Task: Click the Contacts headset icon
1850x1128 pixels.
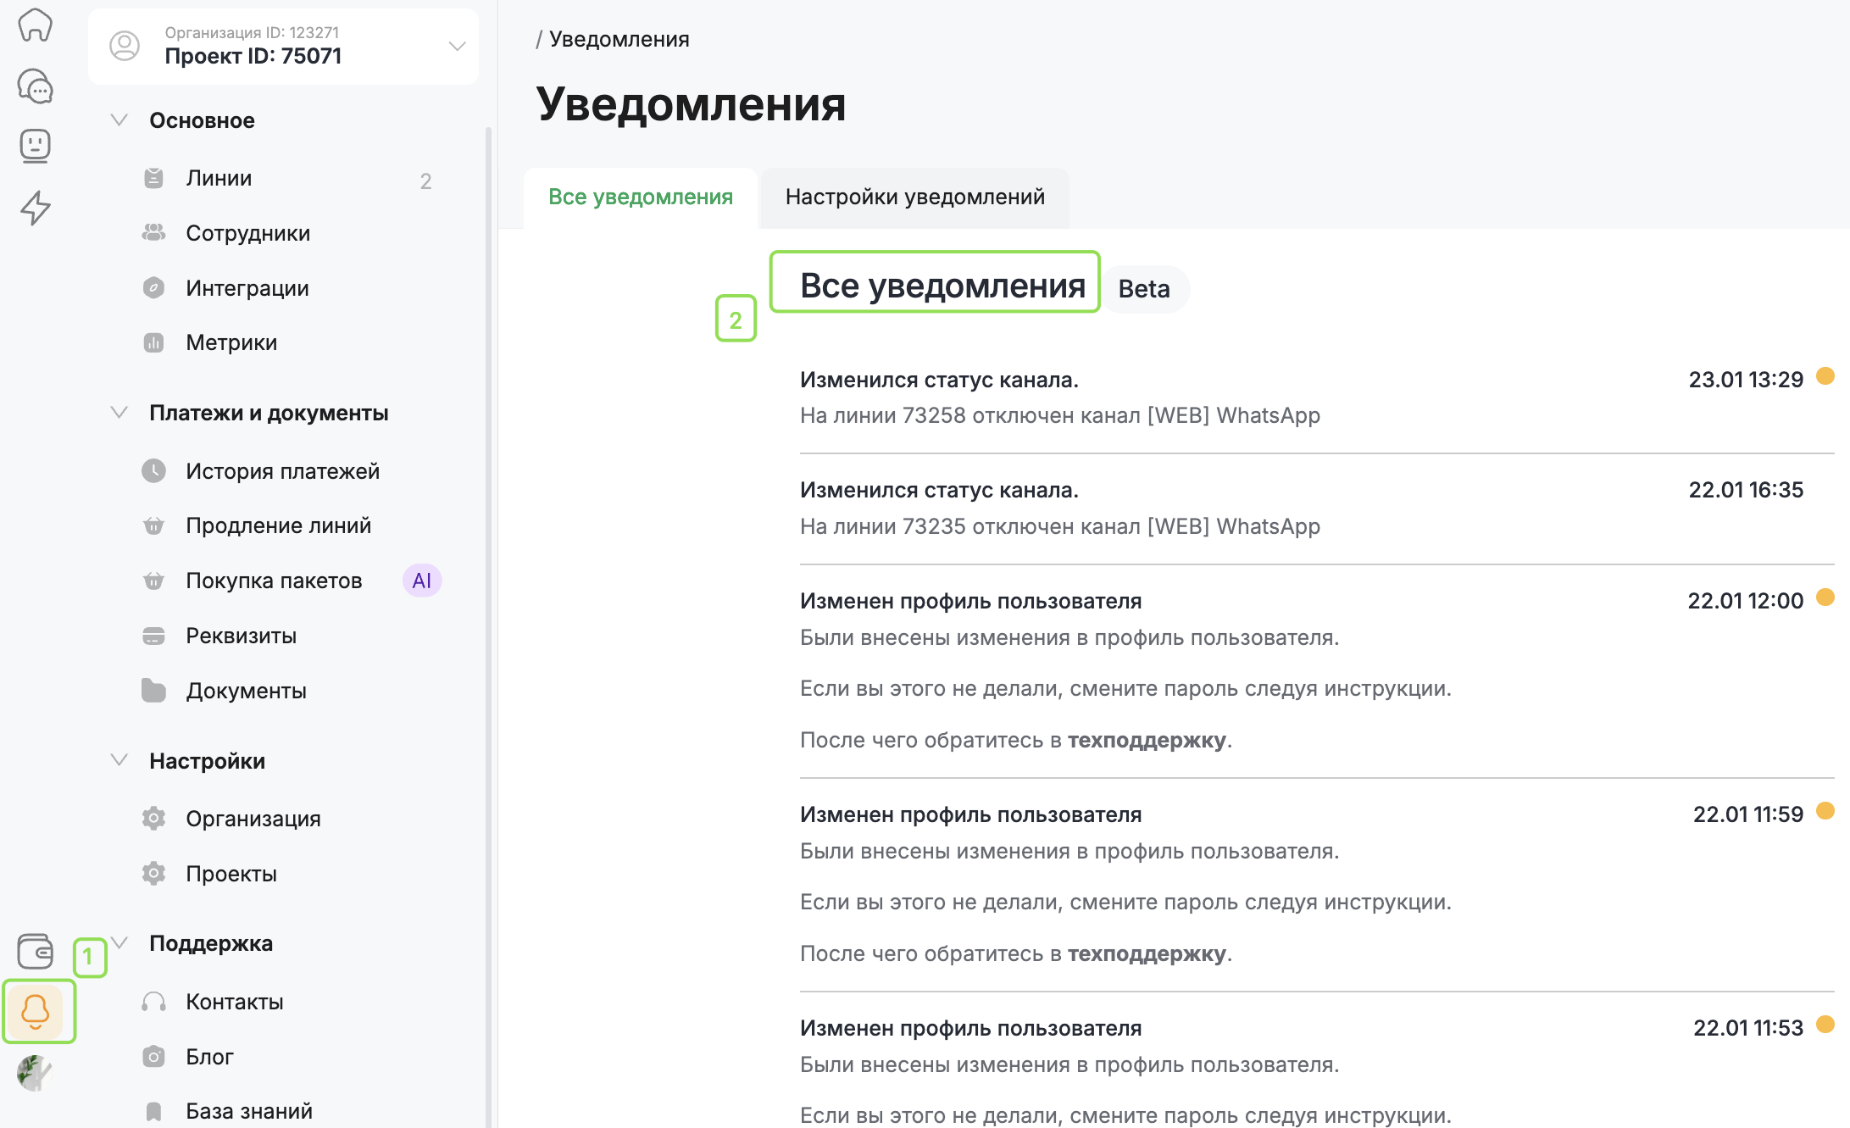Action: coord(153,1002)
